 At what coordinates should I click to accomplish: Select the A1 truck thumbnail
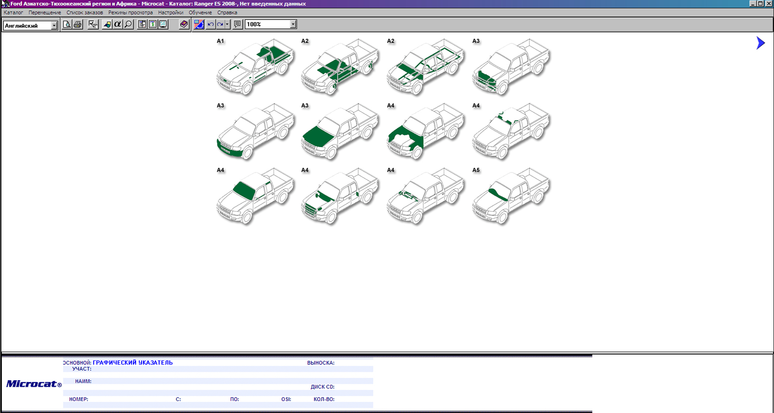pos(255,66)
